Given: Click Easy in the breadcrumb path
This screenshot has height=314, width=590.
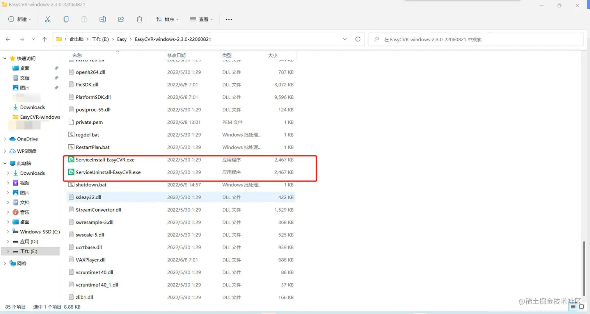Looking at the screenshot, I should click(x=122, y=39).
